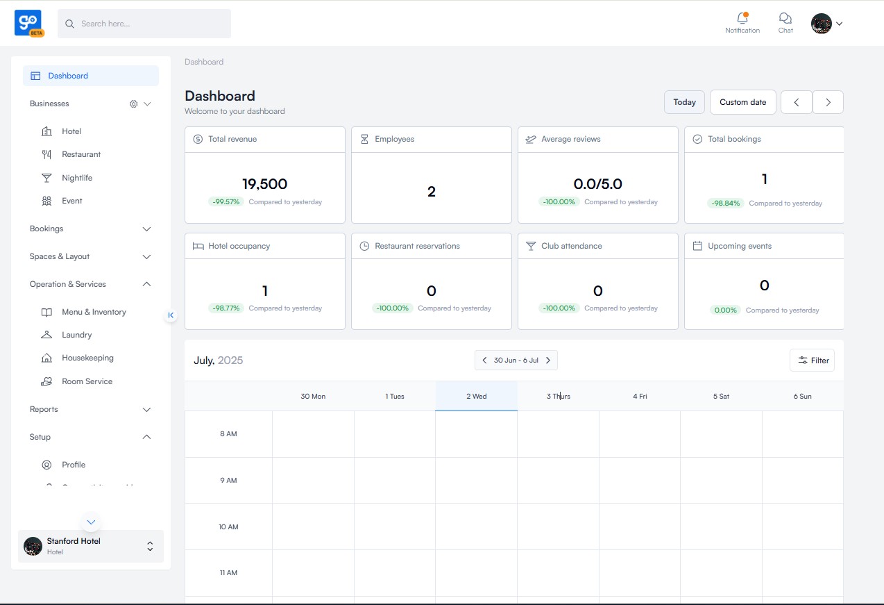The height and width of the screenshot is (605, 884).
Task: Click the Stanford Hotel avatar thumbnail
Action: tap(33, 546)
